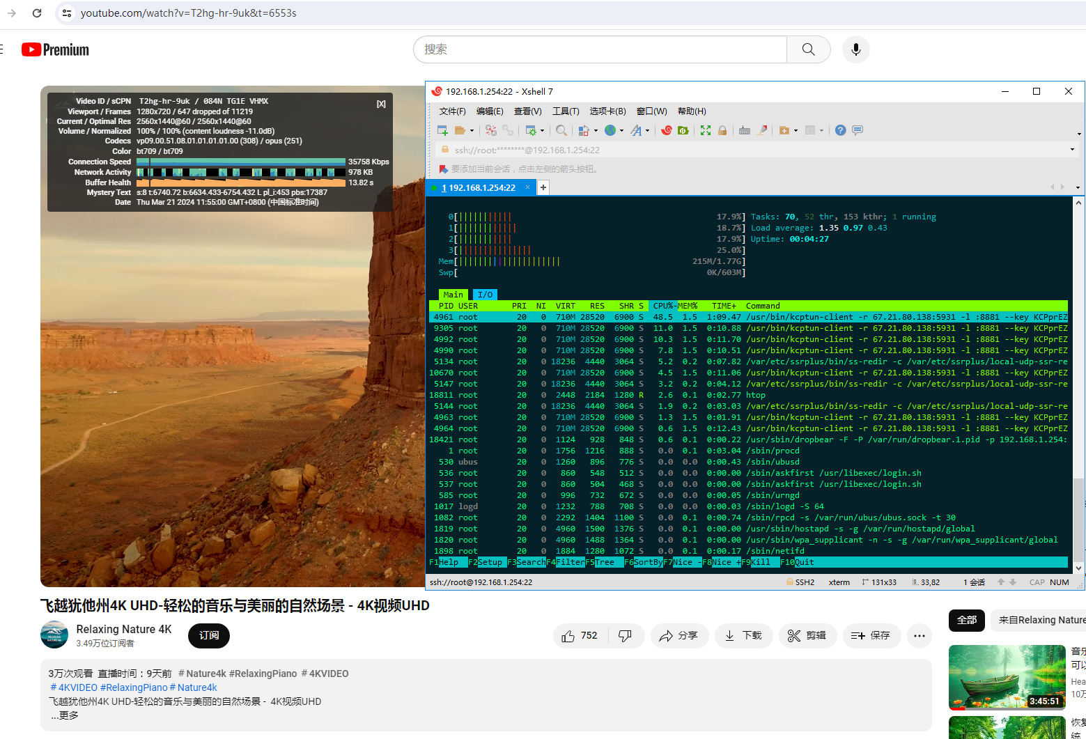Image resolution: width=1086 pixels, height=739 pixels.
Task: Open the 工具(T) menu in Xshell
Action: (566, 111)
